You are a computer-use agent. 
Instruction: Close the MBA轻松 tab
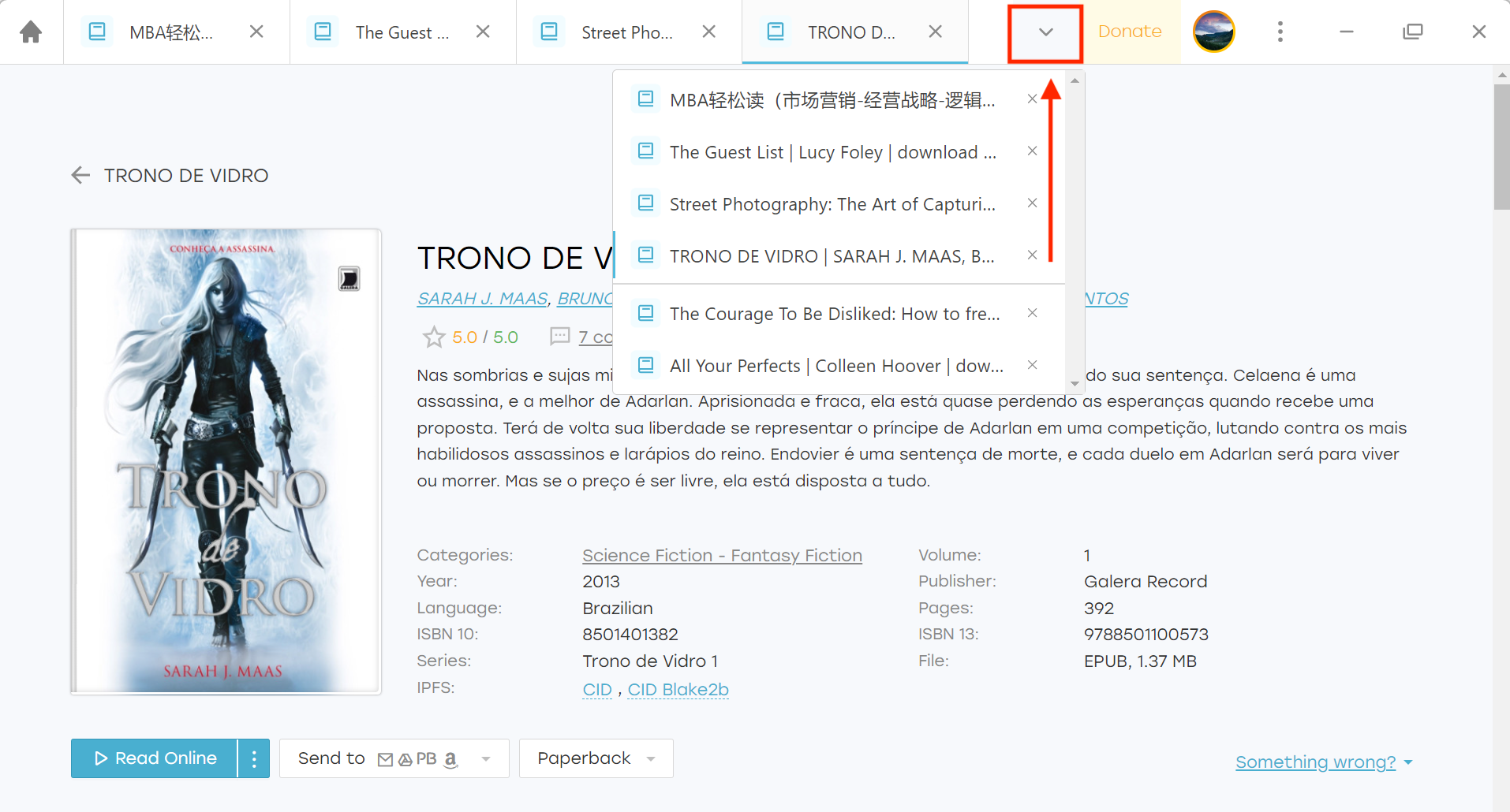tap(256, 32)
